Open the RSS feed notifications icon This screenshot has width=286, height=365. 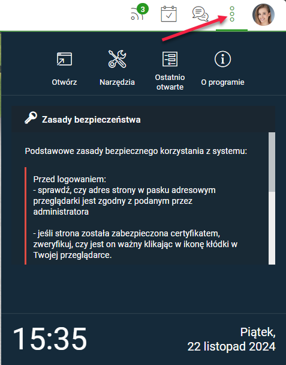[137, 14]
